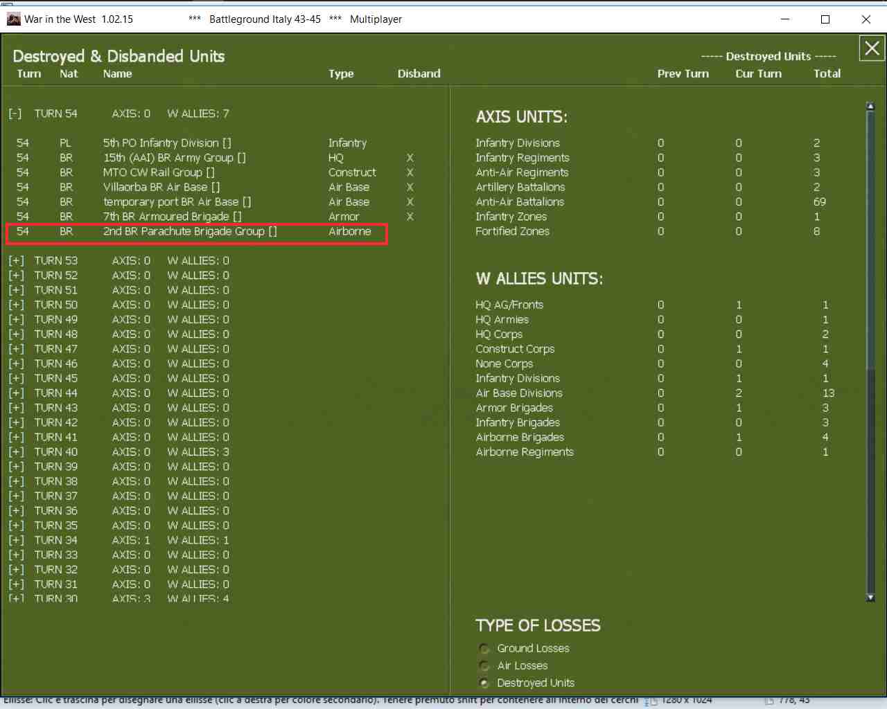
Task: Click the 5th PO Infantry Division row
Action: point(197,143)
